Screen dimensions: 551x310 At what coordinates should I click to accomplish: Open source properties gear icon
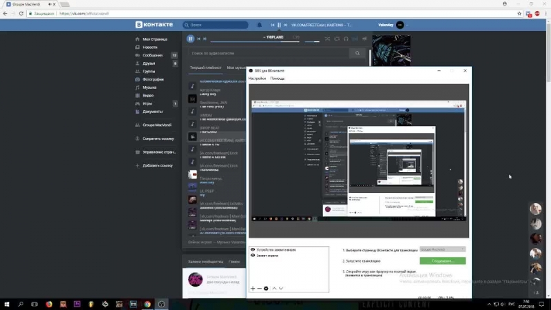(266, 288)
